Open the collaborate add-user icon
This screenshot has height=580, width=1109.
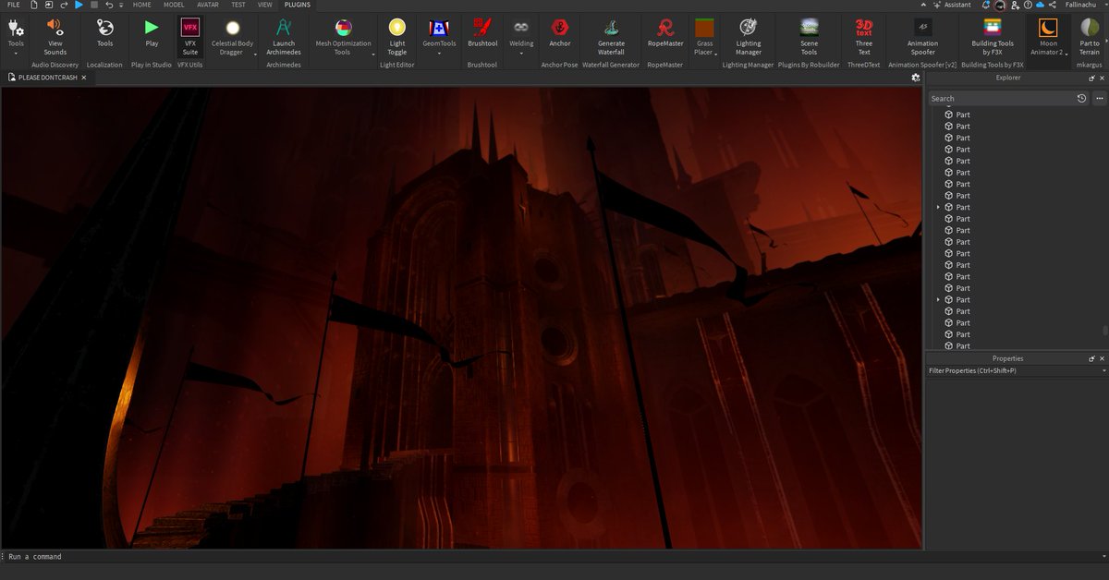[x=1015, y=5]
